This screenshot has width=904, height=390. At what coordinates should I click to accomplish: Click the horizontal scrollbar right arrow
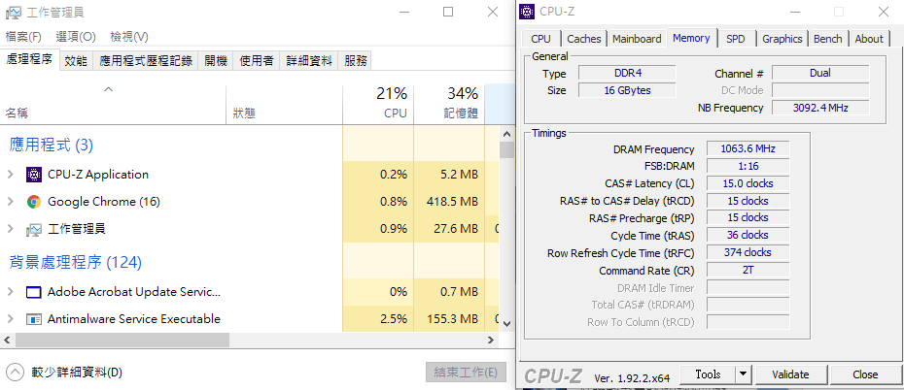point(492,340)
